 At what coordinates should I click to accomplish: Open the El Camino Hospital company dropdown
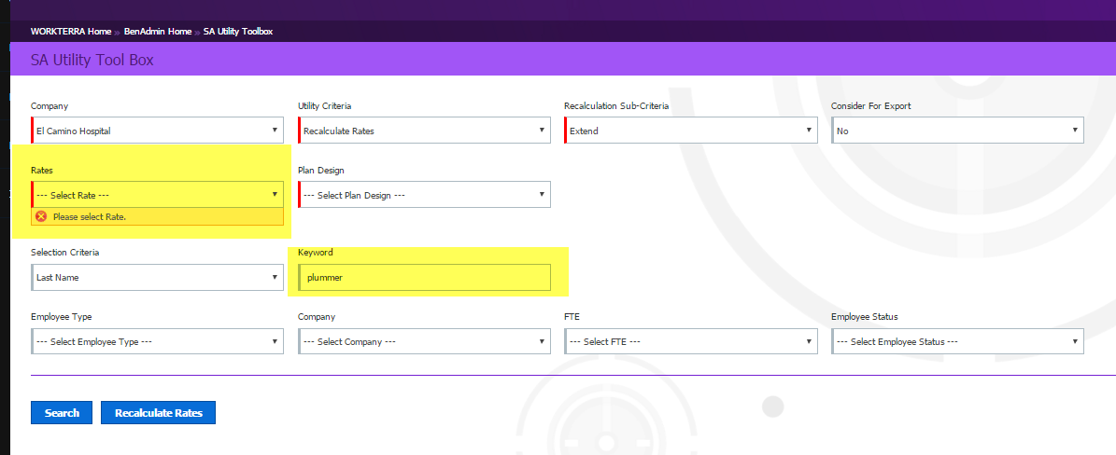(x=157, y=131)
